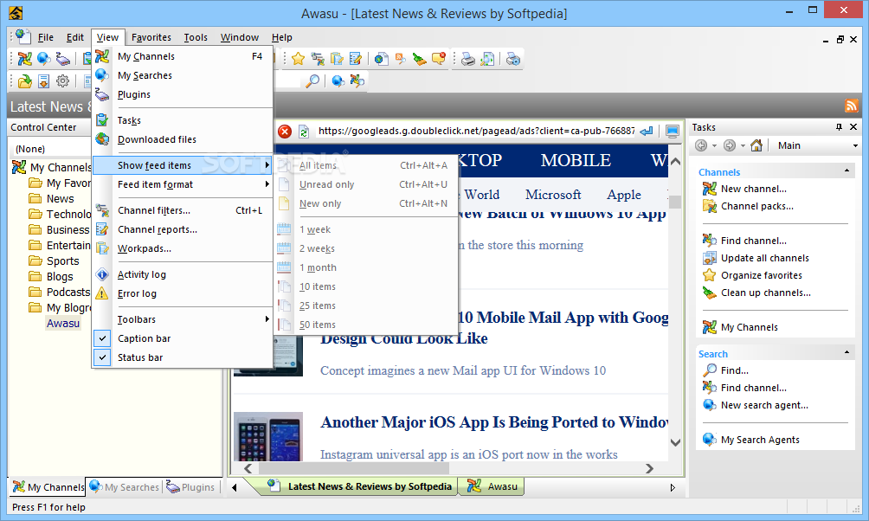This screenshot has width=869, height=521.
Task: Choose Channel filters... from View menu
Action: pos(183,210)
